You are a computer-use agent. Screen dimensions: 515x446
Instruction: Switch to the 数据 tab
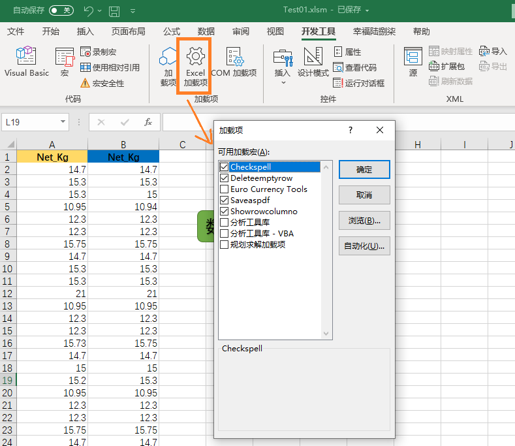tap(206, 31)
